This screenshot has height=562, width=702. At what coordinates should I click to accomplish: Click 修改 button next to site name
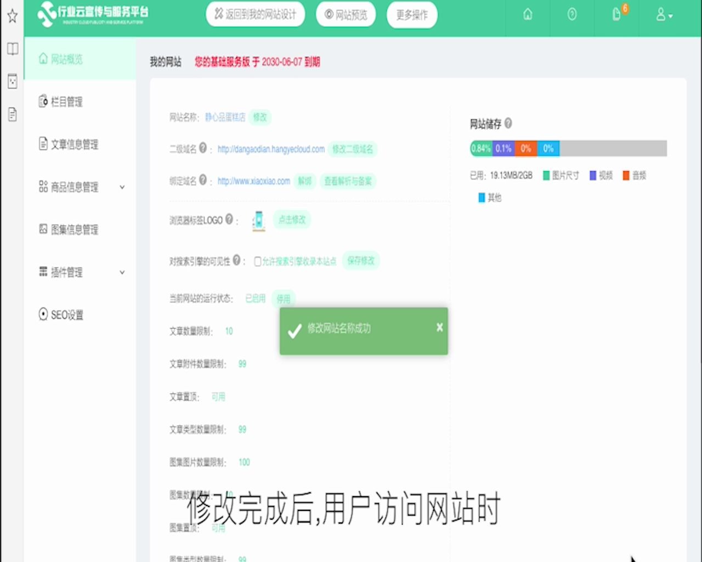click(260, 117)
